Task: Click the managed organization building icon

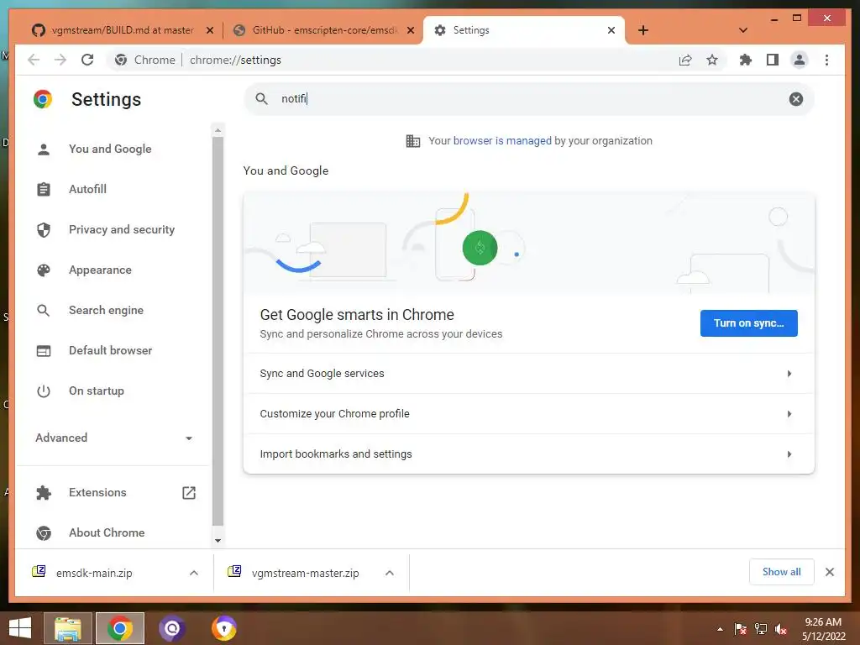Action: [x=413, y=141]
